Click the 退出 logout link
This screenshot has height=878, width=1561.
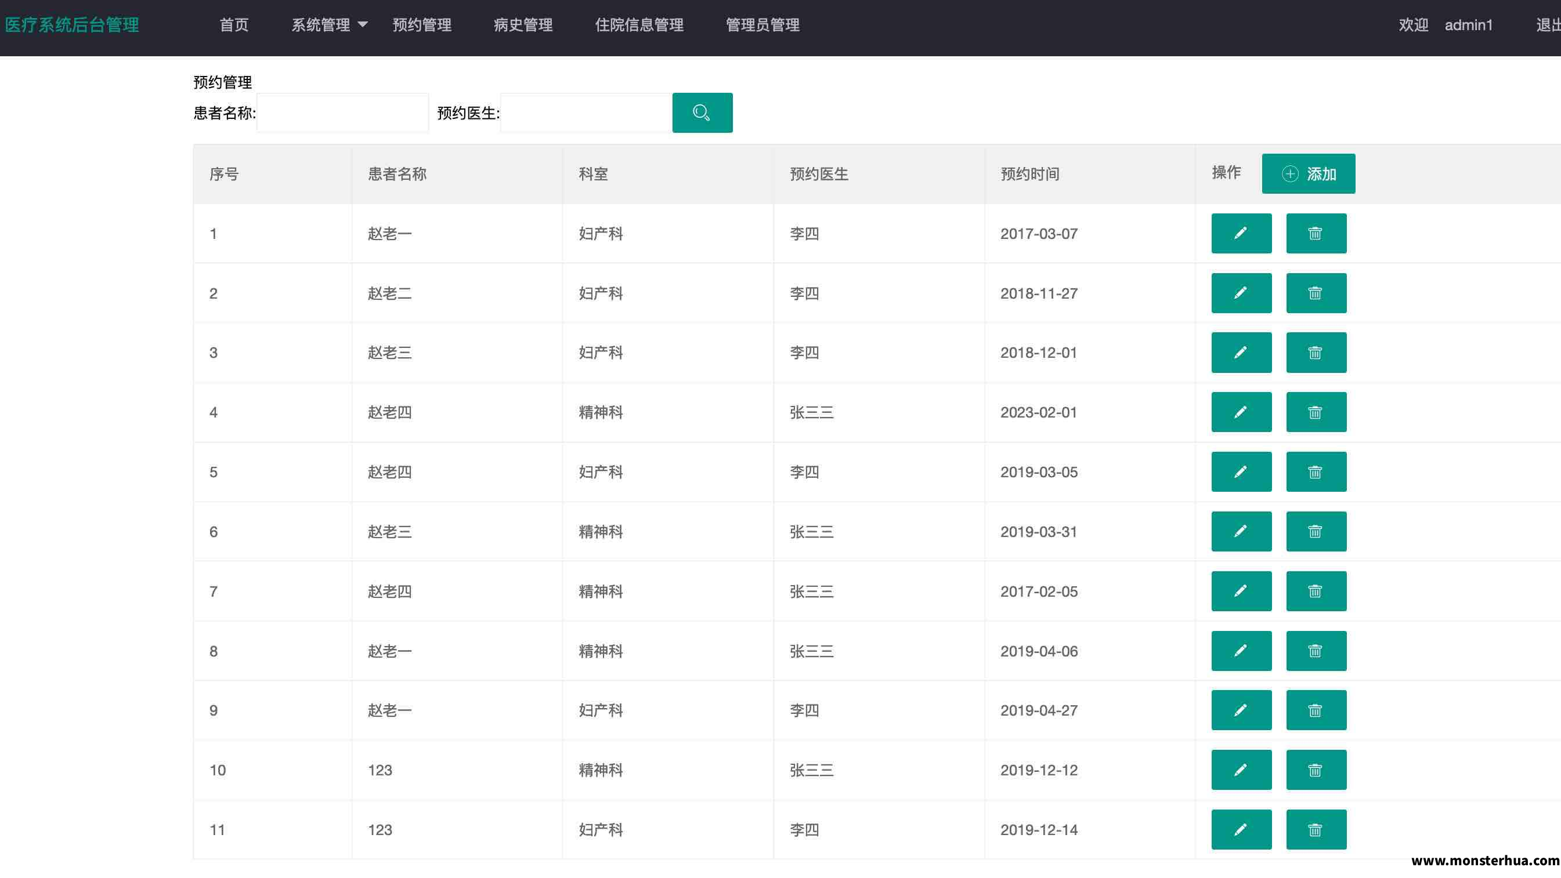point(1548,25)
